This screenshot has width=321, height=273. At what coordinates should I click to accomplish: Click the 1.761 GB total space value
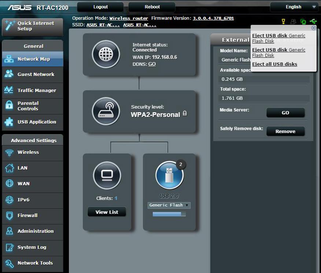pyautogui.click(x=232, y=98)
